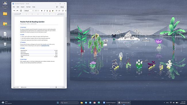This screenshot has width=187, height=105.
Task: Click the 2. Goals heading
Action: [22, 34]
